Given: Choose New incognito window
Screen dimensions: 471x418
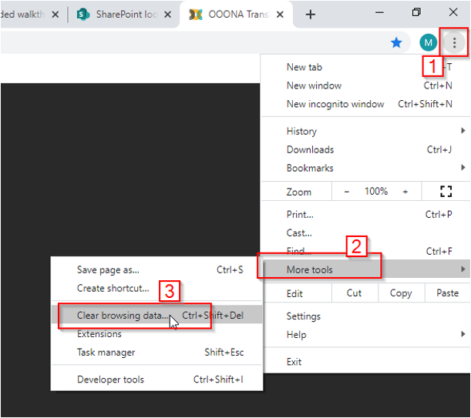Looking at the screenshot, I should tap(335, 104).
